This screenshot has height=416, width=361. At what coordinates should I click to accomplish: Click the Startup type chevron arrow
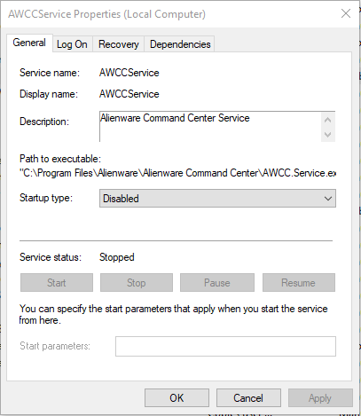pyautogui.click(x=328, y=199)
